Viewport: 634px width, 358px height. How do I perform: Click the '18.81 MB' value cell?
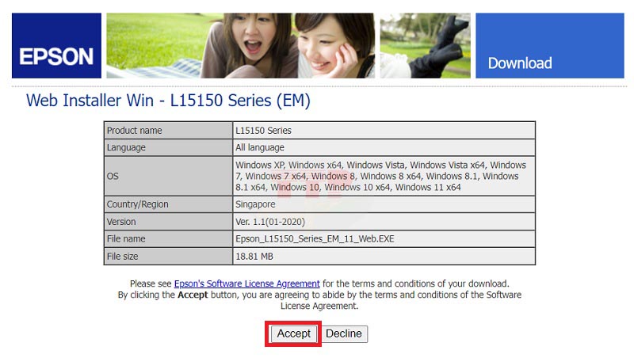[x=384, y=256]
